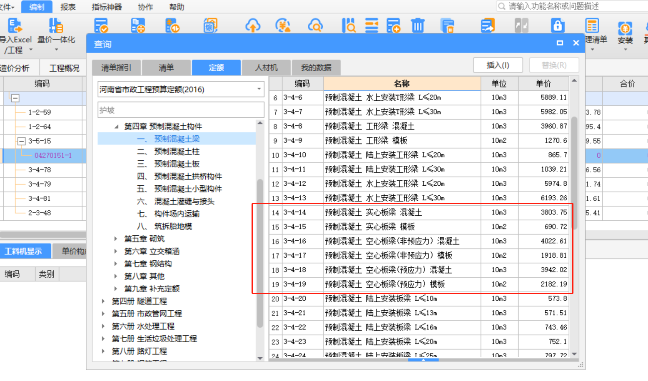Select row 3-4-14 预制混凝土 实心板梁 混凝土
The image size is (648, 381).
pos(419,212)
